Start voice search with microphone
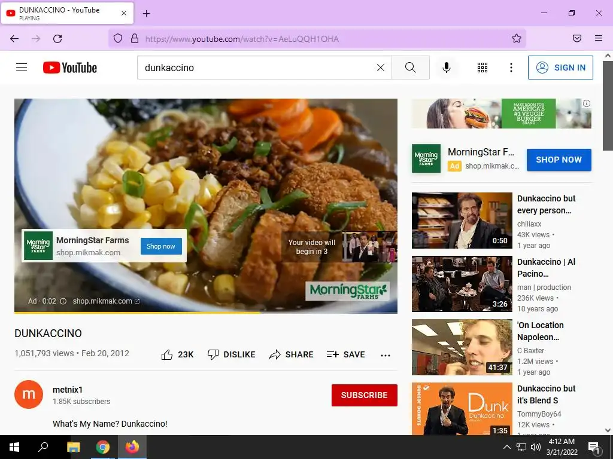Screen dimensions: 613x459 447,68
